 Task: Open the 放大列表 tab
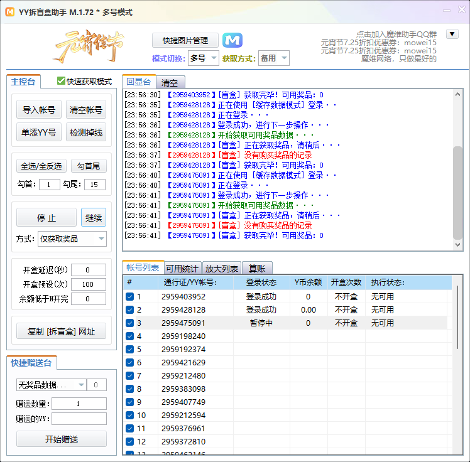coord(222,269)
